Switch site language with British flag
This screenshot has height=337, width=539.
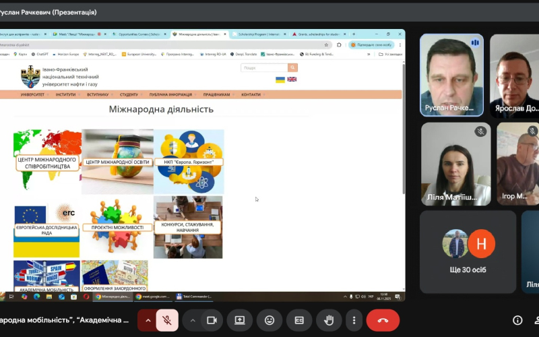292,80
